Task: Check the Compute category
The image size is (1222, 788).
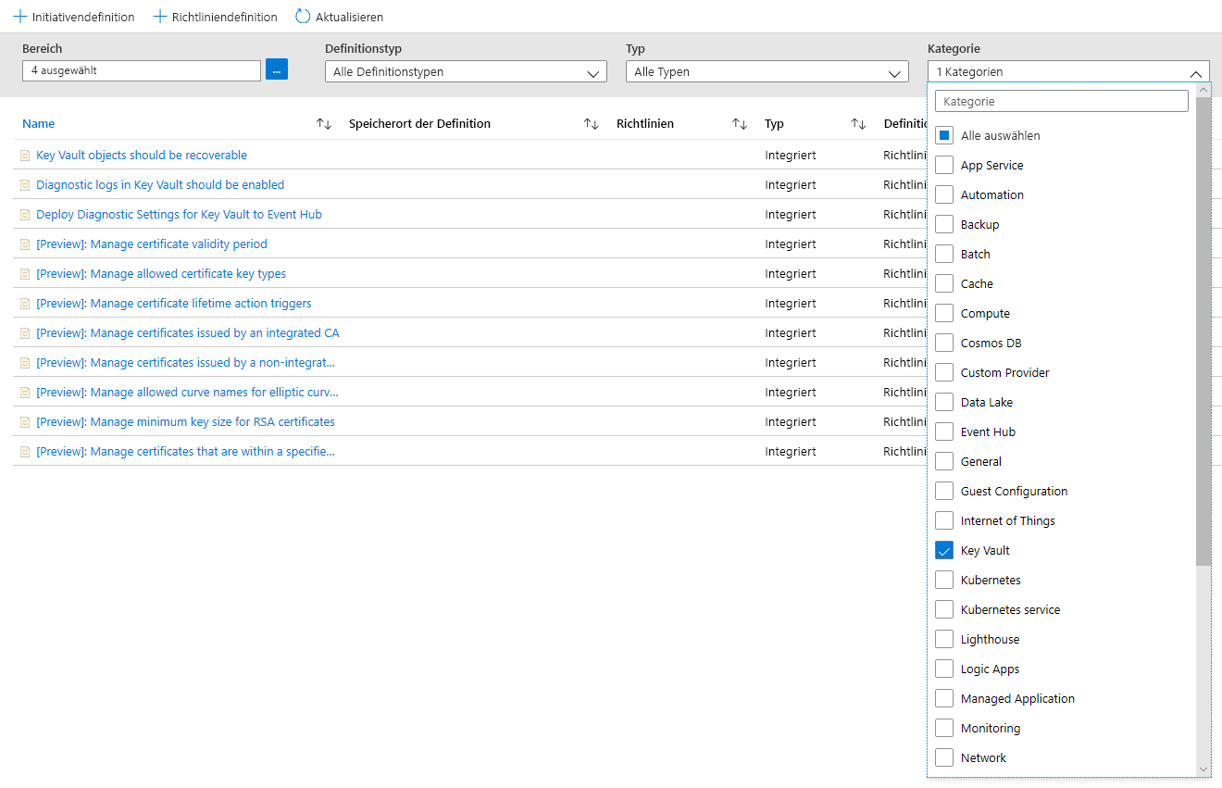Action: coord(944,313)
